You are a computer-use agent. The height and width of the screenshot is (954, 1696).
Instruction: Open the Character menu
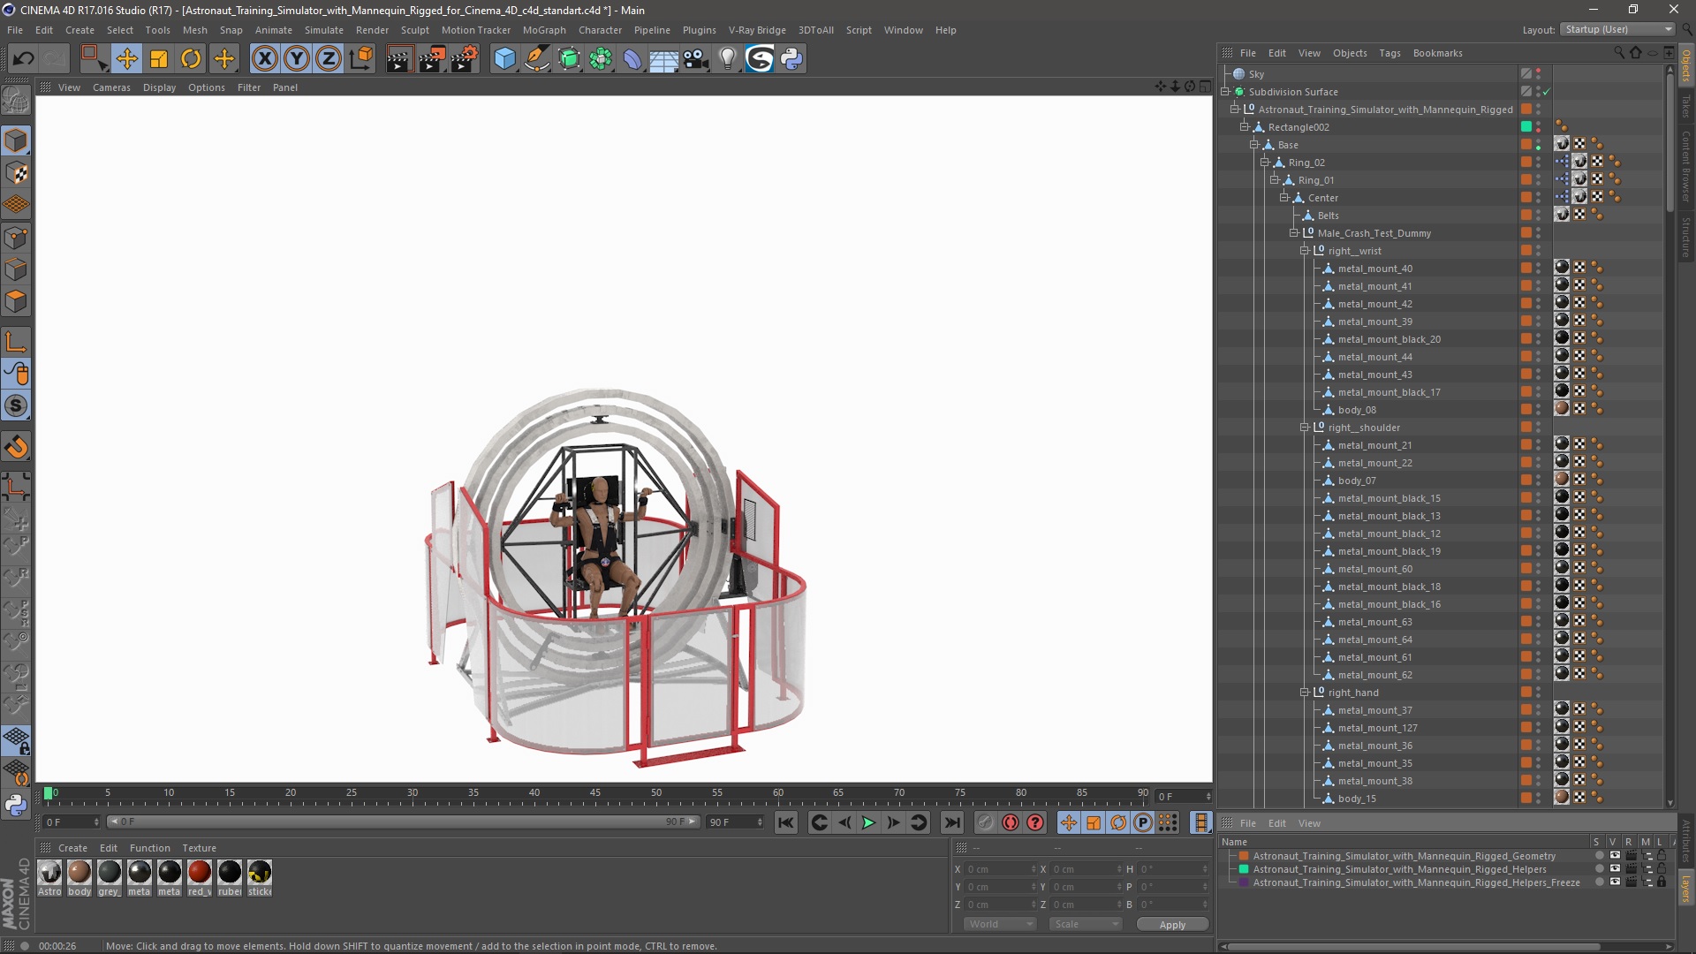coord(600,30)
